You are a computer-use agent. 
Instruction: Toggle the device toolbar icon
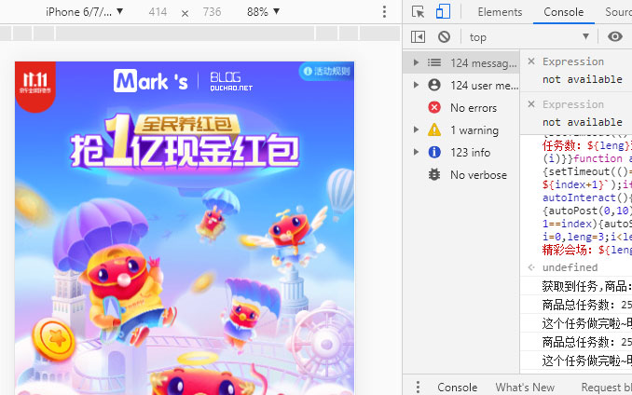(x=443, y=12)
